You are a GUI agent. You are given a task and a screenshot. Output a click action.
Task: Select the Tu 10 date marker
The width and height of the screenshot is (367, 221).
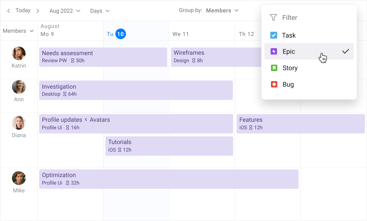(x=120, y=34)
